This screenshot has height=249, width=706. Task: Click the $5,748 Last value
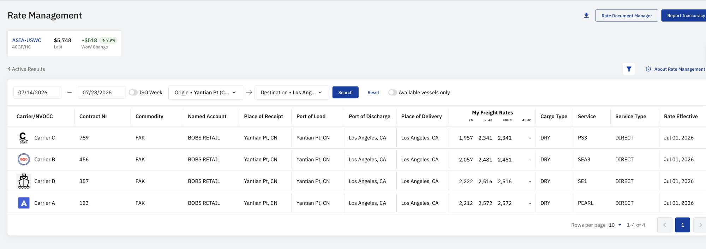[x=62, y=40]
